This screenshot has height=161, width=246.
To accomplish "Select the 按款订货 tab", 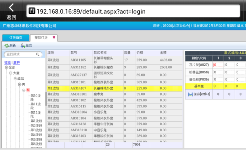I will pyautogui.click(x=41, y=38).
